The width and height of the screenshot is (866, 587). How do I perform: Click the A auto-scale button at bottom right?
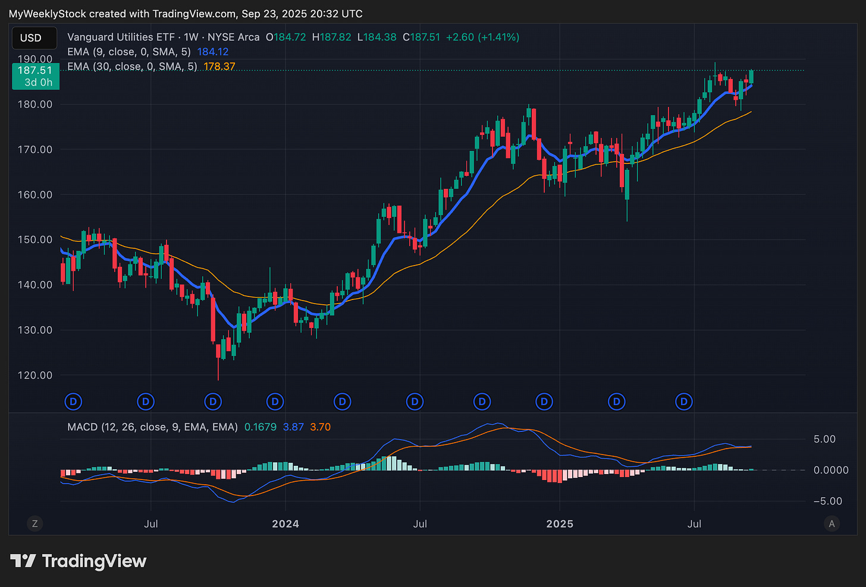(832, 523)
